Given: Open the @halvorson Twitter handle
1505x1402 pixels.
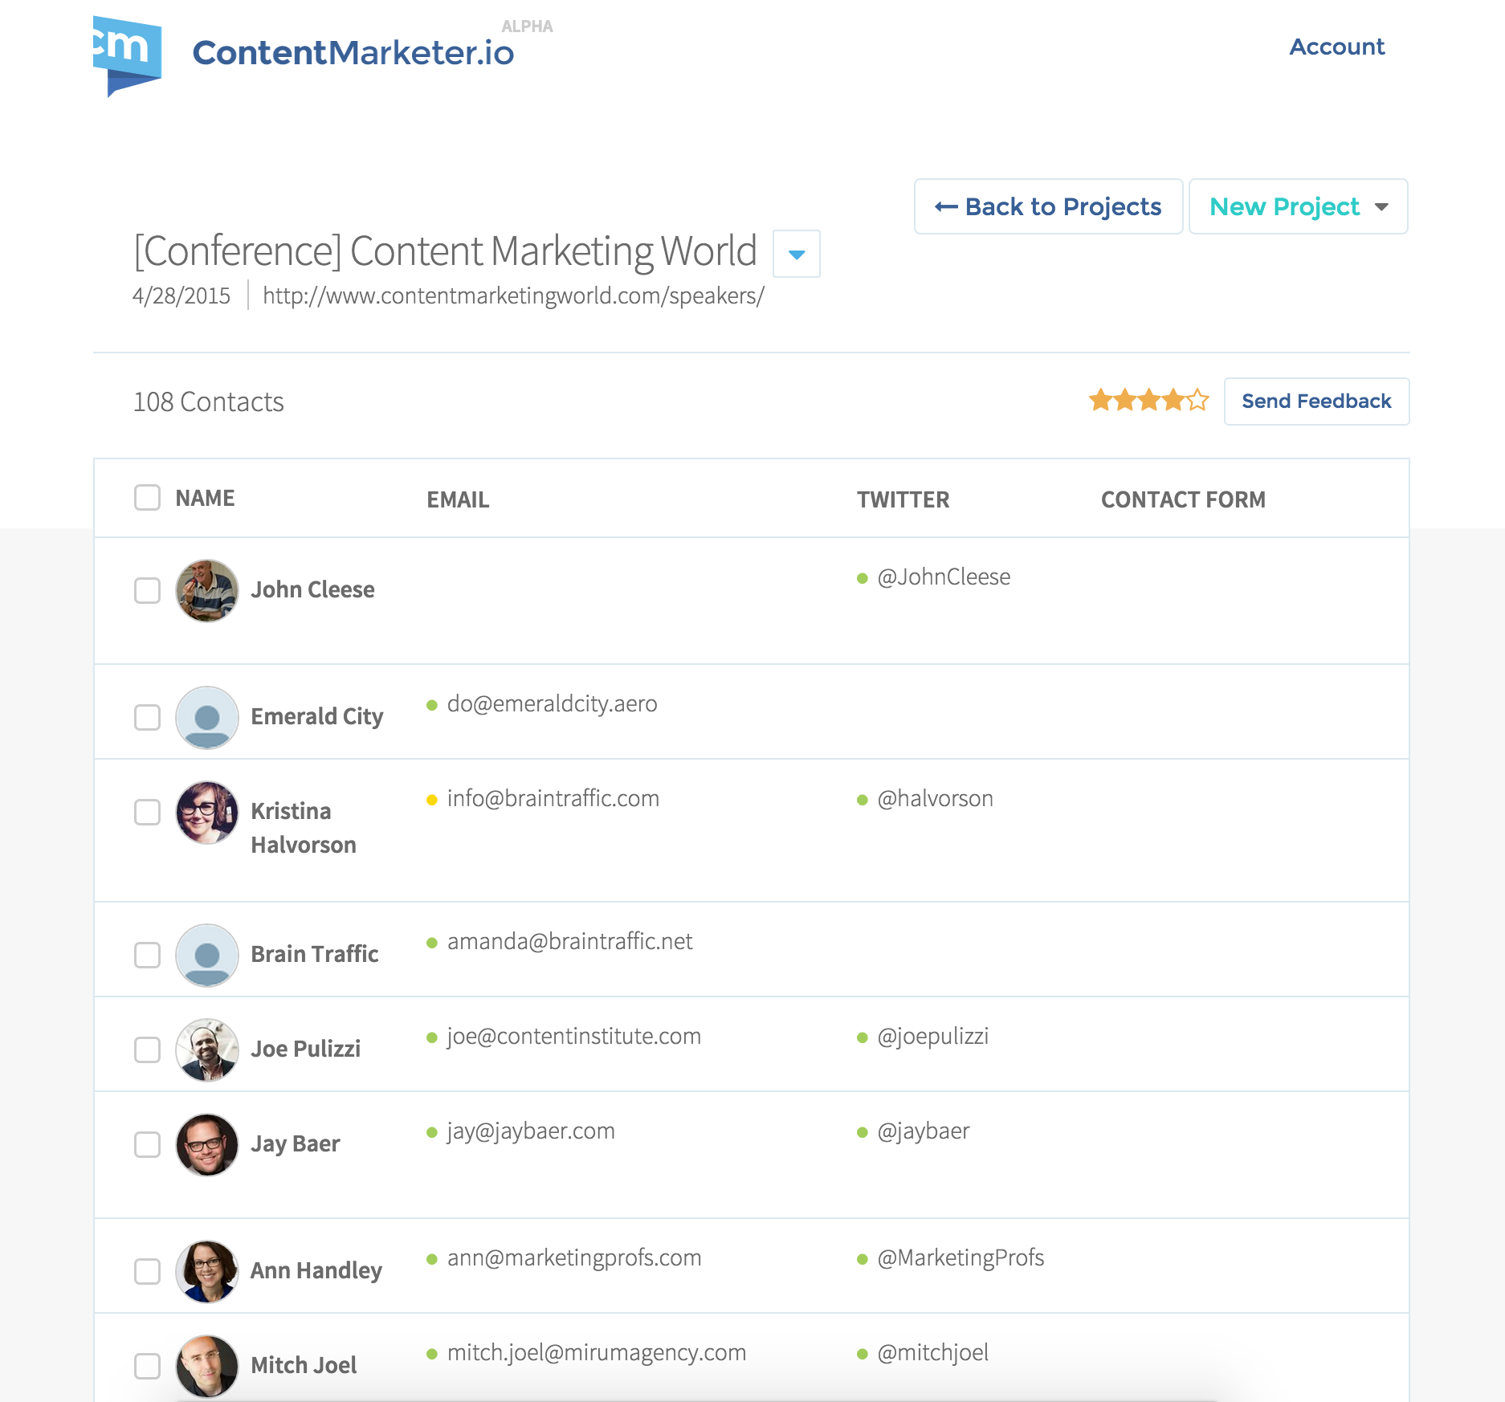Looking at the screenshot, I should [935, 798].
